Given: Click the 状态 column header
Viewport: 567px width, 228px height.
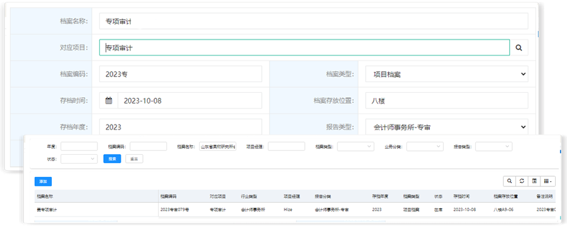Looking at the screenshot, I should click(x=438, y=196).
